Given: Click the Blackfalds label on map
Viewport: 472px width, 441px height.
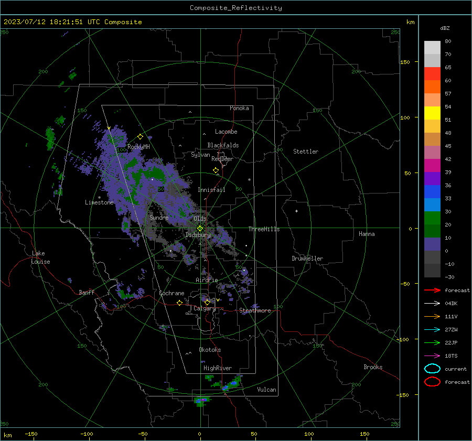Looking at the screenshot, I should click(x=223, y=145).
